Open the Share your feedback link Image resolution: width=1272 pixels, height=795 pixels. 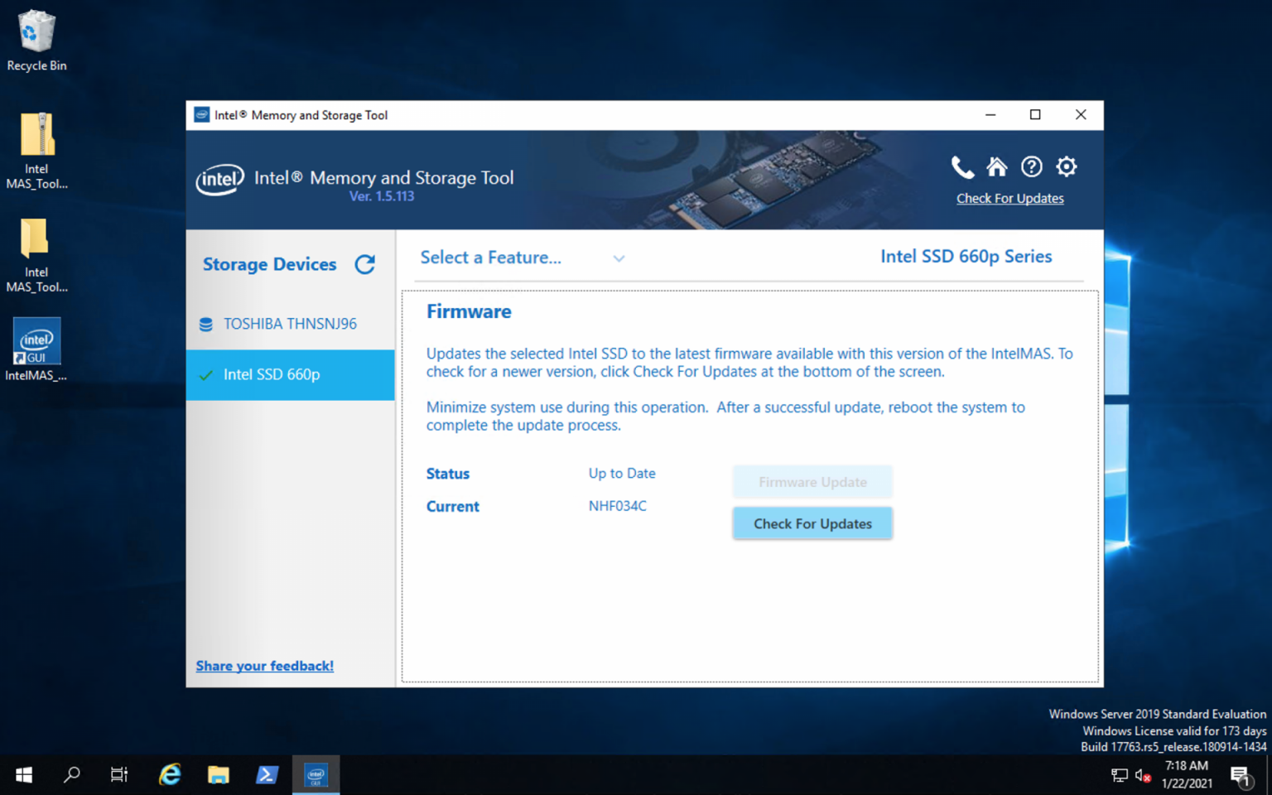tap(265, 666)
